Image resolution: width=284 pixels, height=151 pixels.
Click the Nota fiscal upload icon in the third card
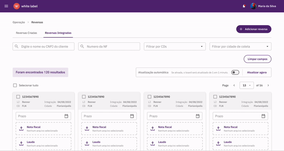coord(153,129)
